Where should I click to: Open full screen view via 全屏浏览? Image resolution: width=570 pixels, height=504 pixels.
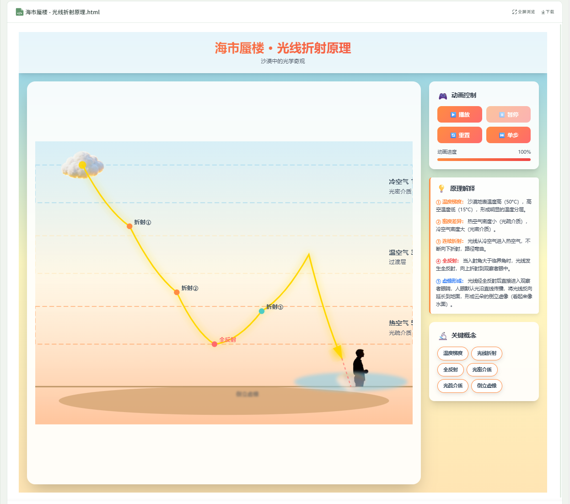click(x=526, y=12)
